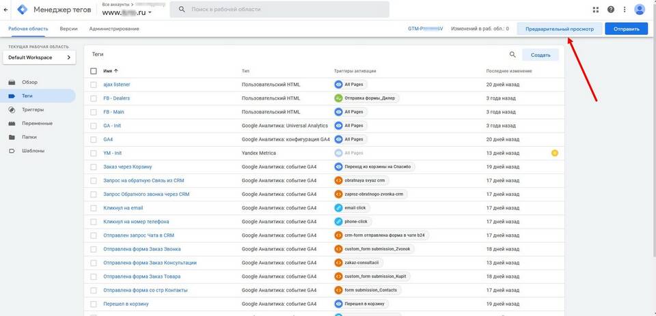Open the Отправлен запрос Чата в CRM tag
The image size is (656, 316).
click(x=139, y=235)
